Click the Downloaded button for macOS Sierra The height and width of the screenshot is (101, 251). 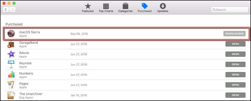[x=234, y=33]
